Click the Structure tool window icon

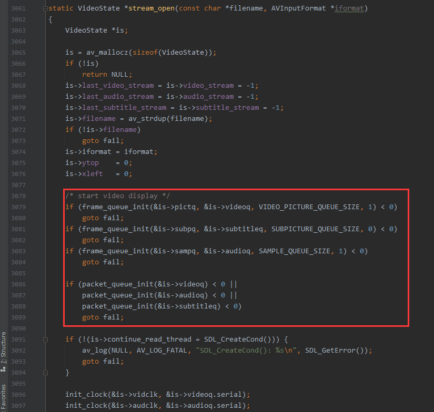pyautogui.click(x=4, y=369)
